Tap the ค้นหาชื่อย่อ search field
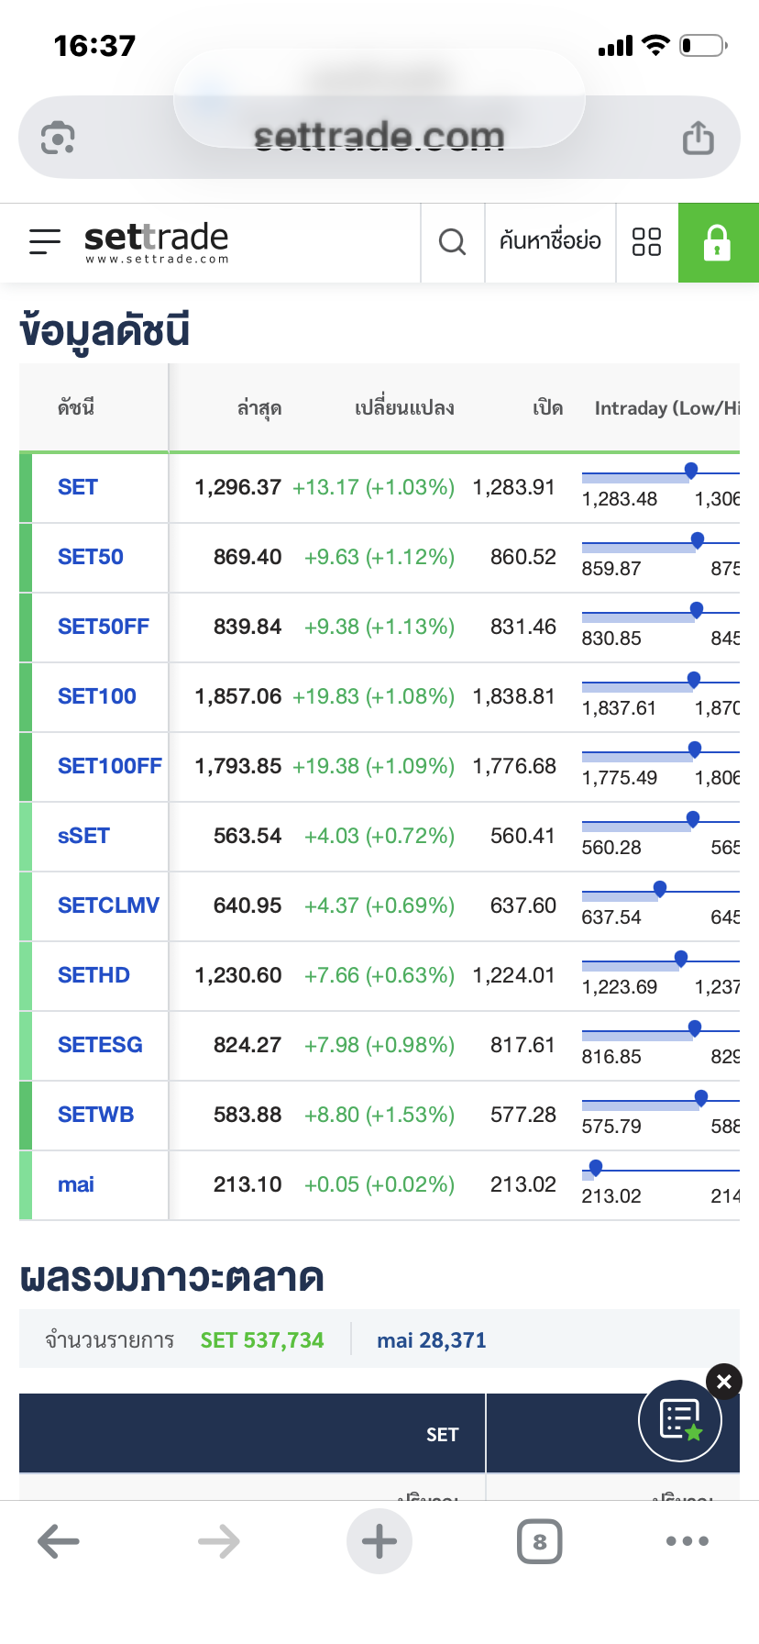Image resolution: width=759 pixels, height=1644 pixels. tap(550, 242)
